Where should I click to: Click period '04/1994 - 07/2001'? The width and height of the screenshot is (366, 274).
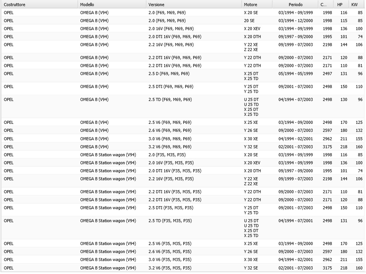click(x=295, y=221)
